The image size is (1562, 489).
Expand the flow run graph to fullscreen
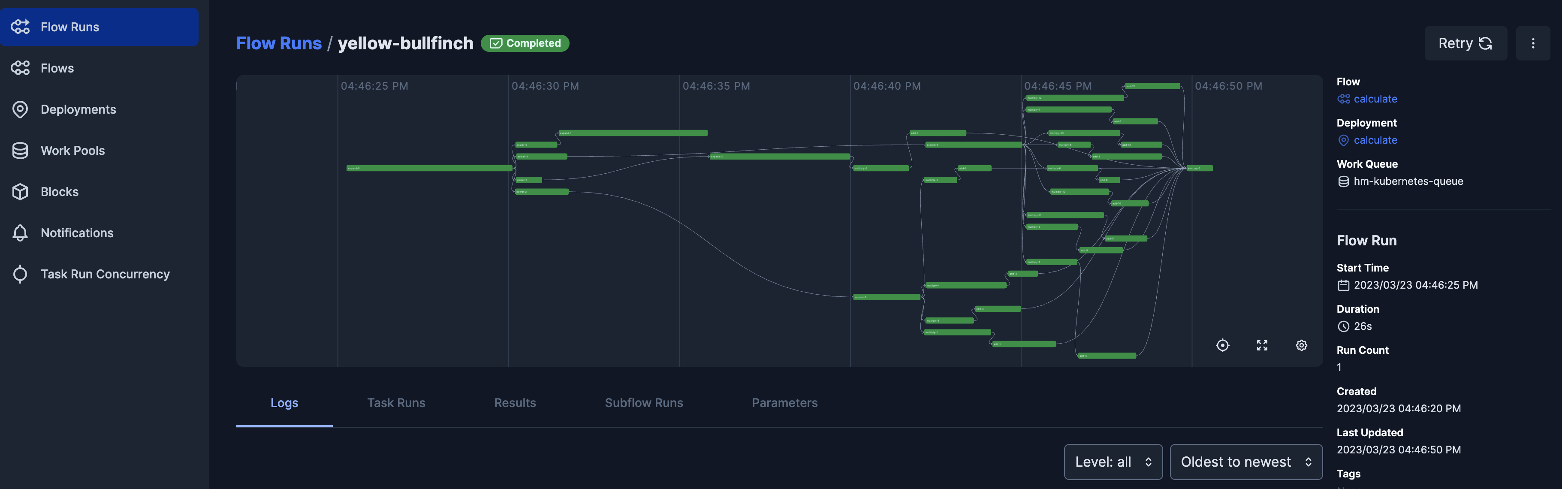1262,345
